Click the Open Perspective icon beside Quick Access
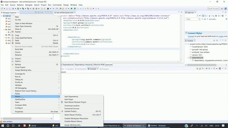 click(222, 9)
